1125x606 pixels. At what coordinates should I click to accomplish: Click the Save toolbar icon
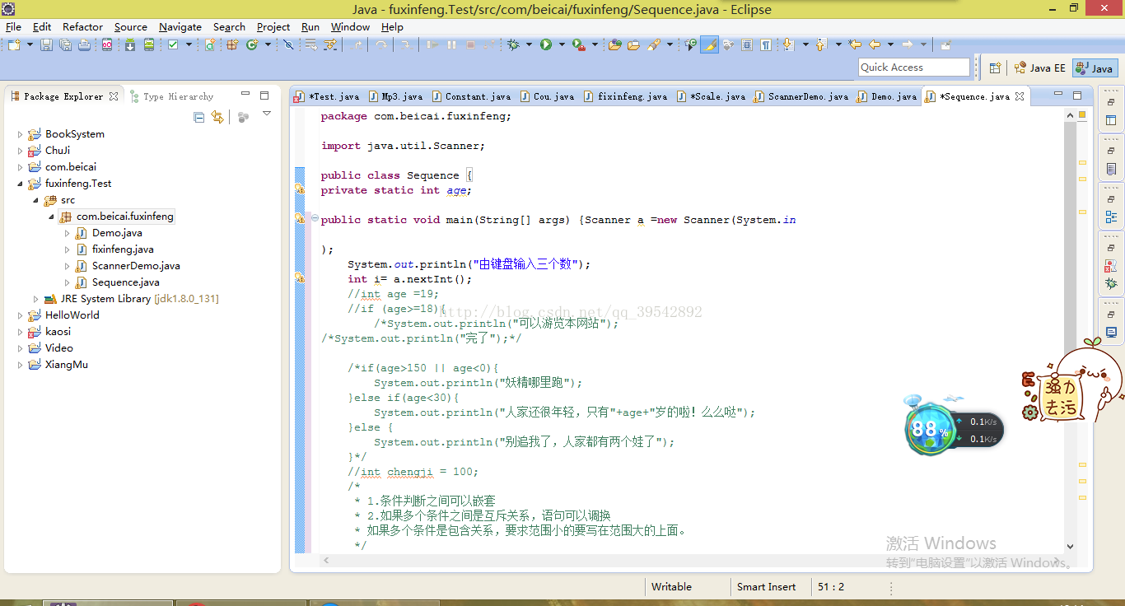pos(46,45)
